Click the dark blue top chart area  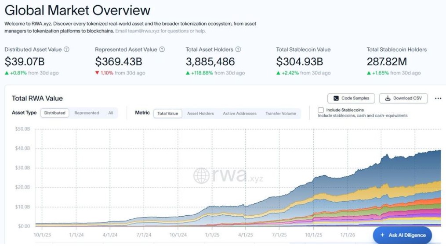pyautogui.click(x=413, y=170)
